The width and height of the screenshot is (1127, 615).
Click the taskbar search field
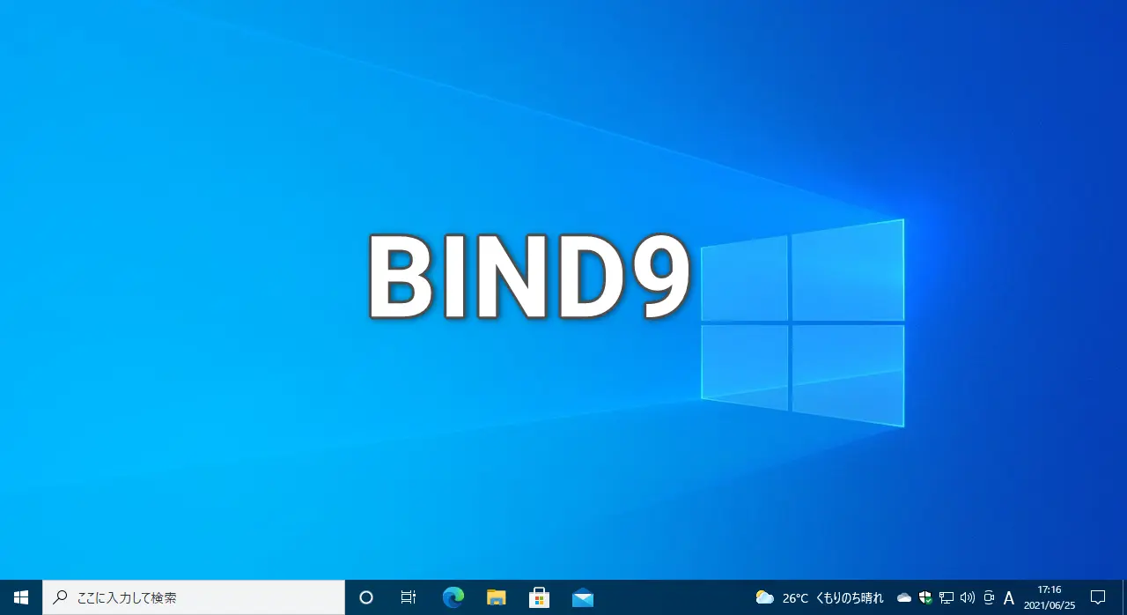click(x=194, y=597)
